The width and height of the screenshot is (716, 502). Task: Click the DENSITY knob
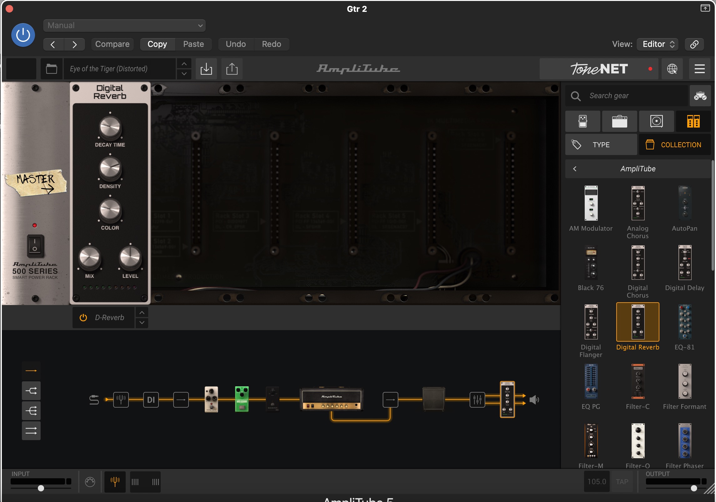(110, 169)
